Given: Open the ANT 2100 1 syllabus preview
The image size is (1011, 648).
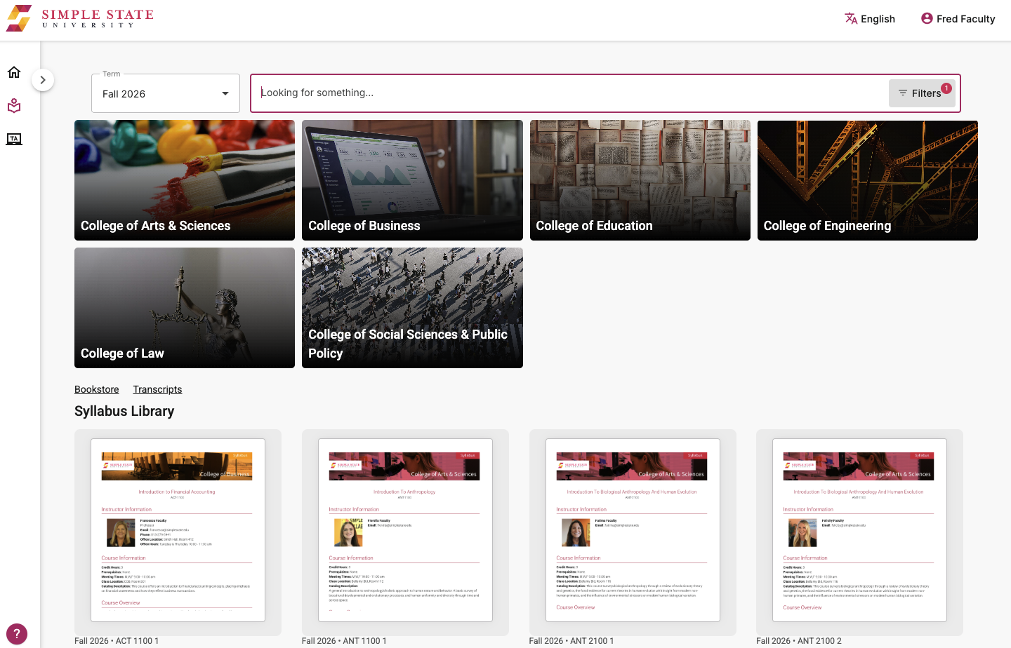Looking at the screenshot, I should tap(633, 532).
